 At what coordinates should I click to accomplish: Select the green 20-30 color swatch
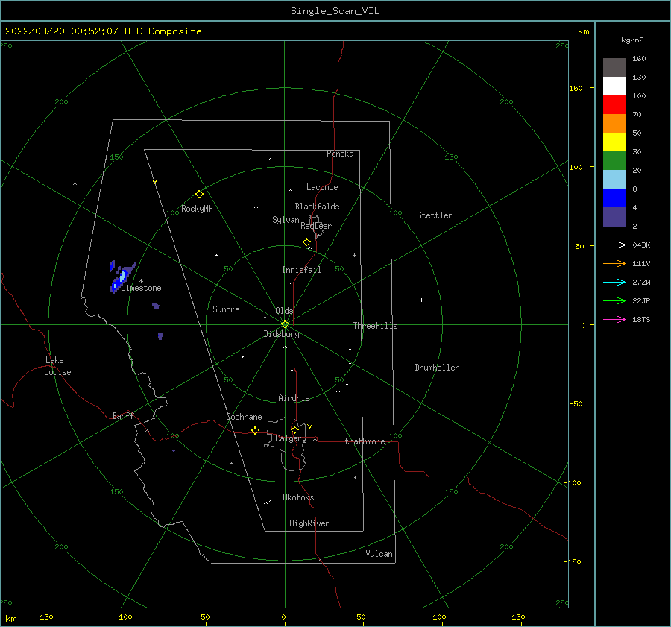[614, 160]
